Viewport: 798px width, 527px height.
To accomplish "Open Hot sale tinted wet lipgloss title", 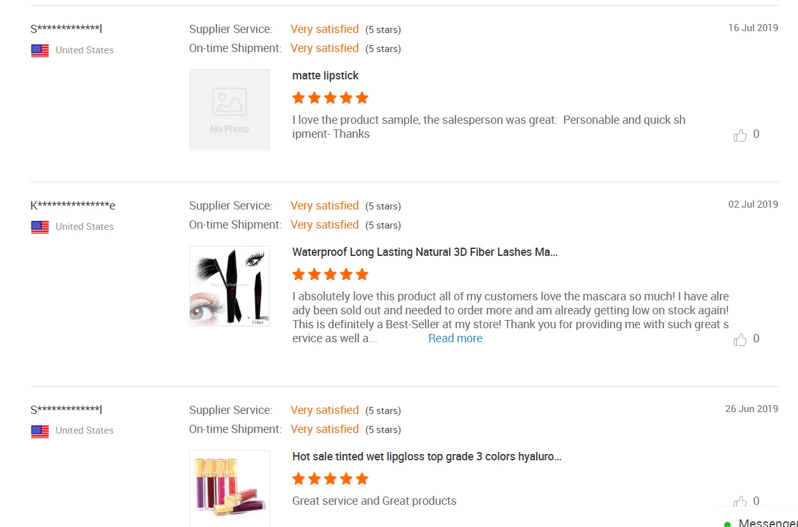I will pos(426,457).
